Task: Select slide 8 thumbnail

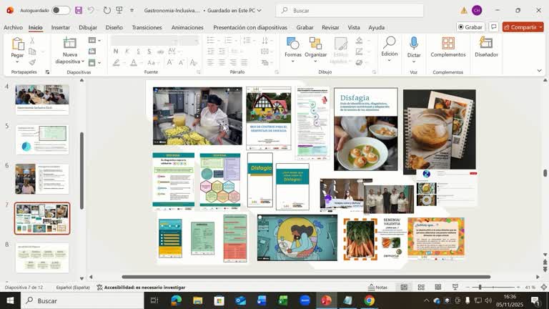Action: (x=42, y=257)
